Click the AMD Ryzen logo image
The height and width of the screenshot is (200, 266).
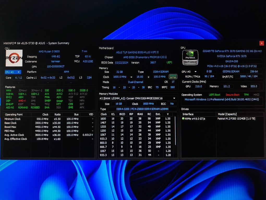14,58
